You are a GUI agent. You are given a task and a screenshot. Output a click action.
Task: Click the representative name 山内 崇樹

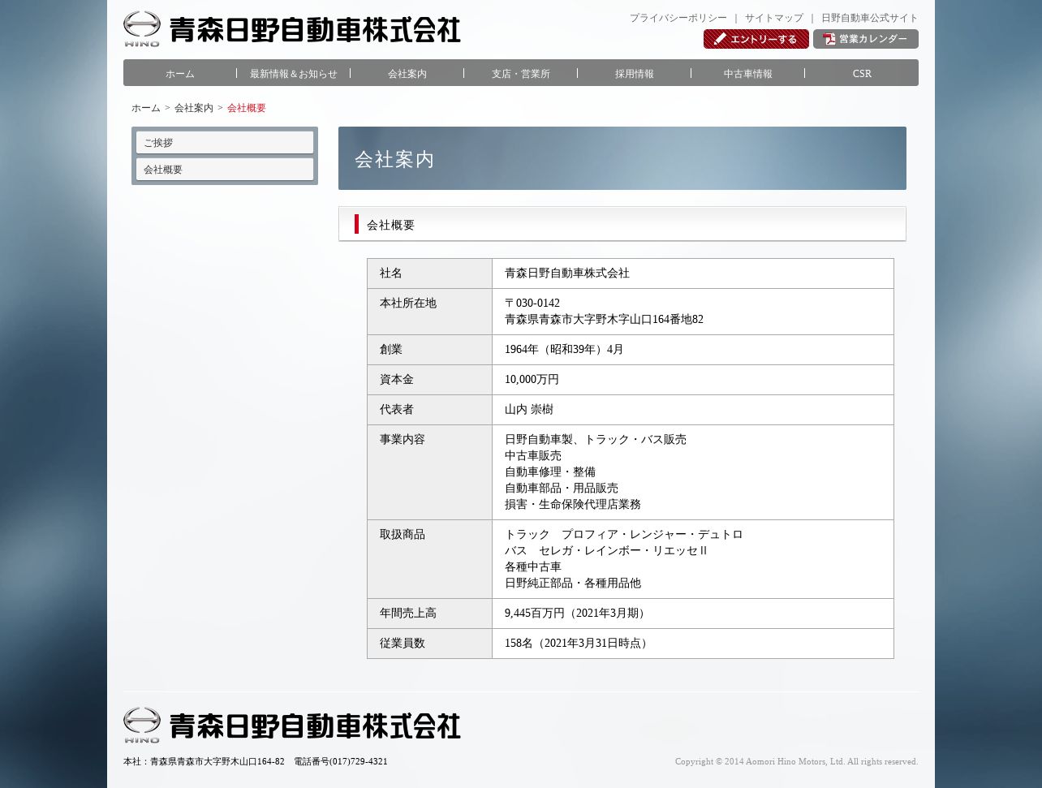coord(529,410)
